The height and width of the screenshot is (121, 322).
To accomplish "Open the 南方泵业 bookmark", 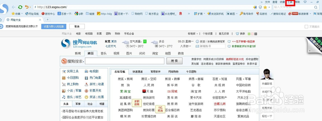I will coord(152,14).
